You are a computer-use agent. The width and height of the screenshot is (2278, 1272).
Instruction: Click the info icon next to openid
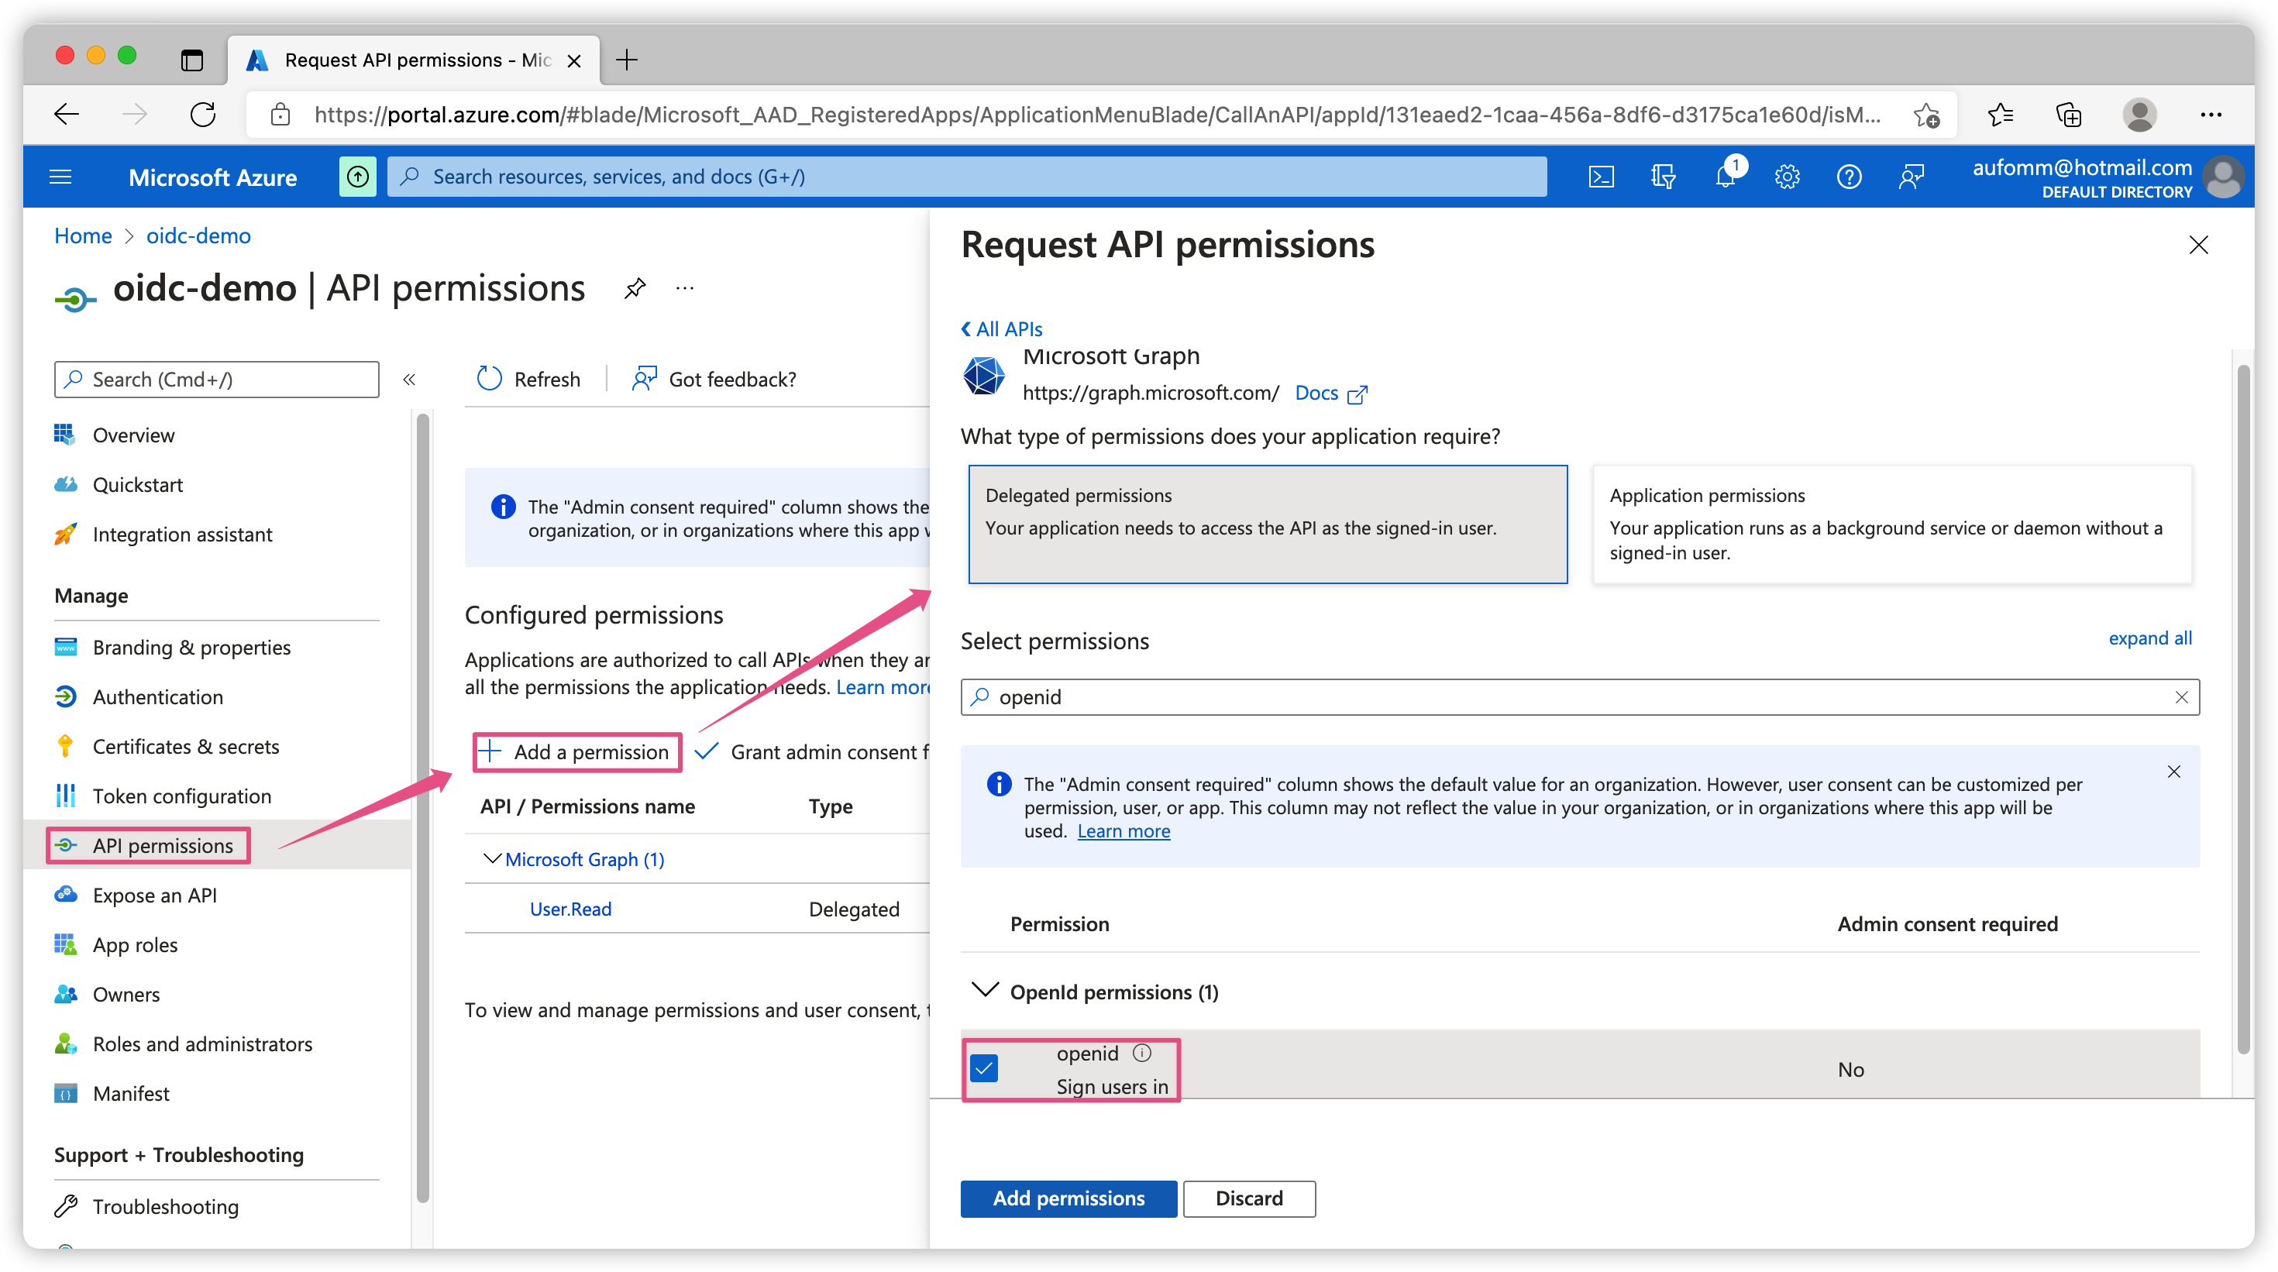click(x=1141, y=1053)
